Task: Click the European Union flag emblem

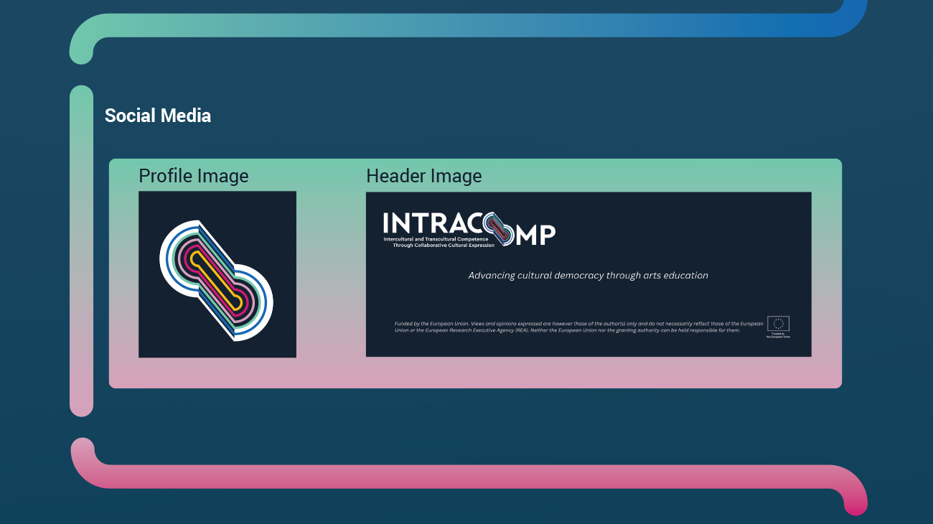Action: click(x=778, y=323)
